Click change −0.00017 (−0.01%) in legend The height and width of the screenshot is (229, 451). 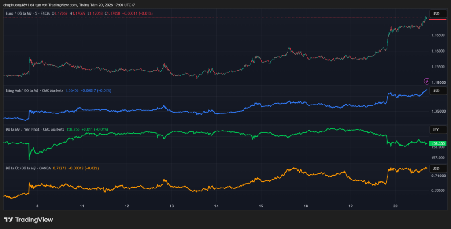coord(96,90)
